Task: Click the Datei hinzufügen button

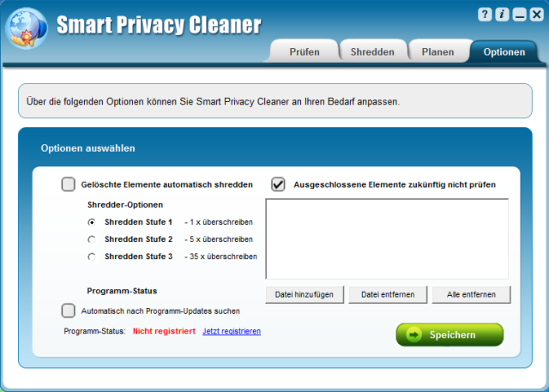Action: (305, 295)
